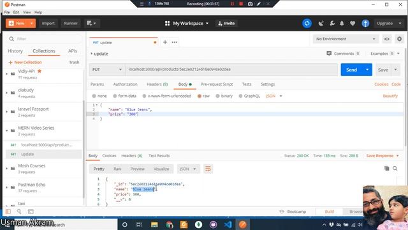Switch response view to Raw

click(117, 169)
